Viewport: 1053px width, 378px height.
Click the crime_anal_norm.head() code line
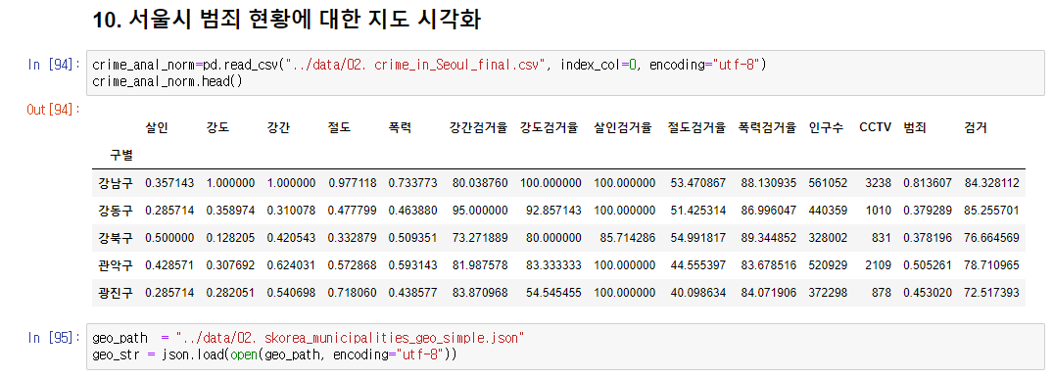[167, 81]
